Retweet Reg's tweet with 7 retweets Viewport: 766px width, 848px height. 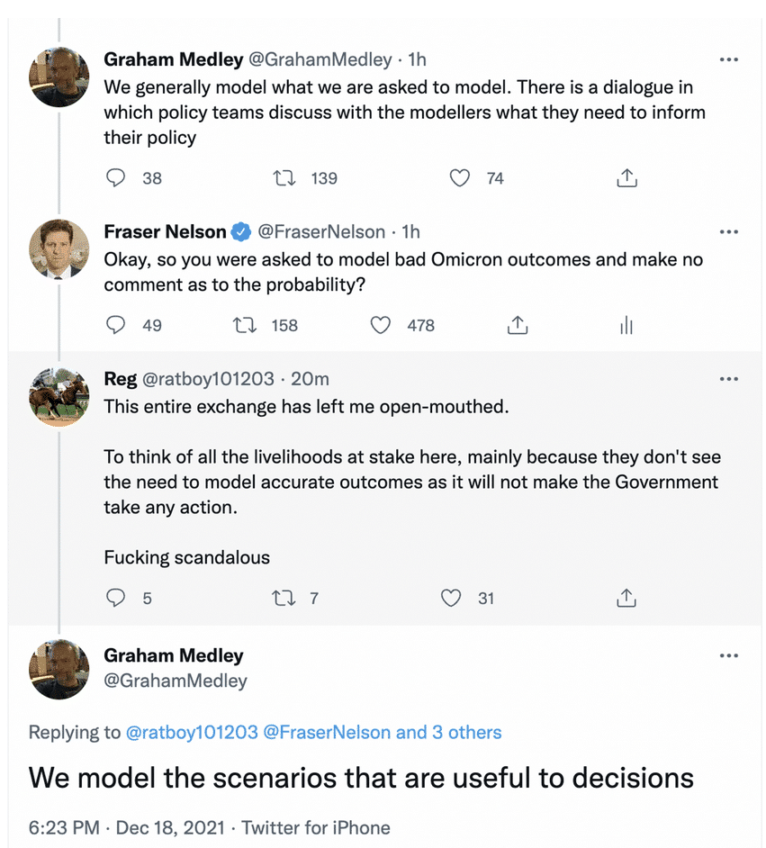(x=284, y=598)
